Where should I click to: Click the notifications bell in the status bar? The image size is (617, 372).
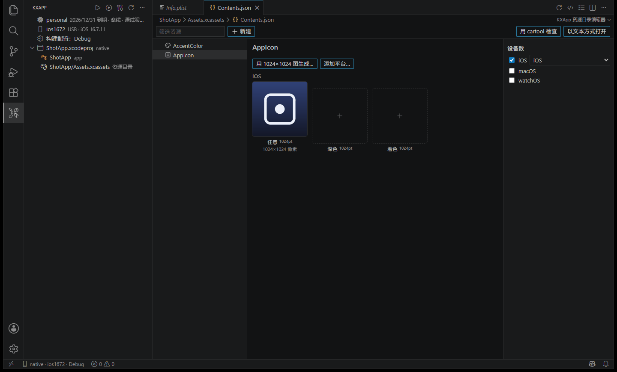pos(606,364)
